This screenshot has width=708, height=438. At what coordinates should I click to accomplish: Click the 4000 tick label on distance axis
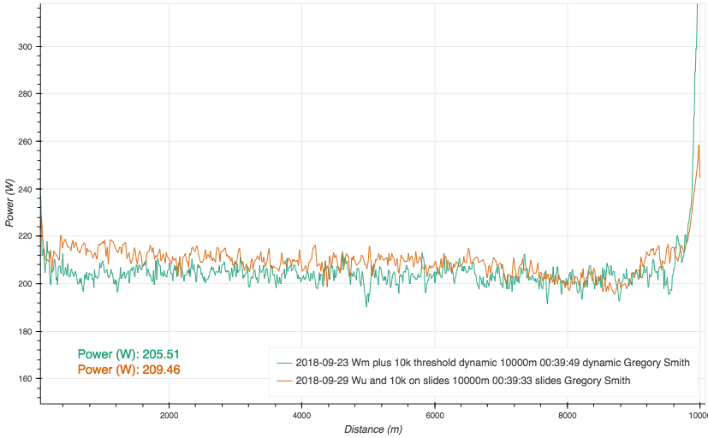coord(301,414)
